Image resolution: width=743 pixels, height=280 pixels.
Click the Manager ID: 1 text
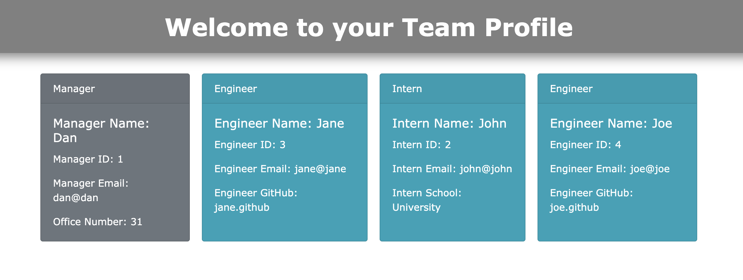pos(88,159)
